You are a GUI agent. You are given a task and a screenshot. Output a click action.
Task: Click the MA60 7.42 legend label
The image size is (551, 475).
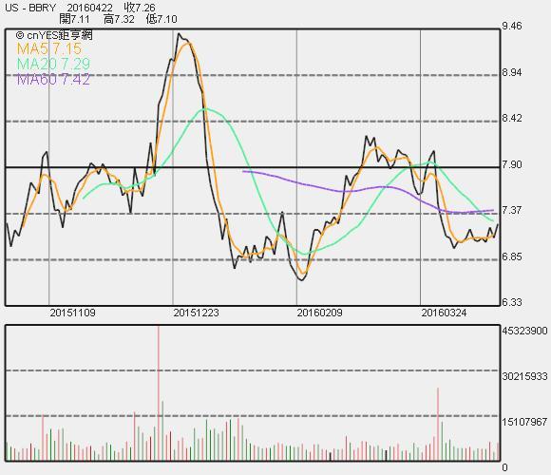pyautogui.click(x=53, y=80)
